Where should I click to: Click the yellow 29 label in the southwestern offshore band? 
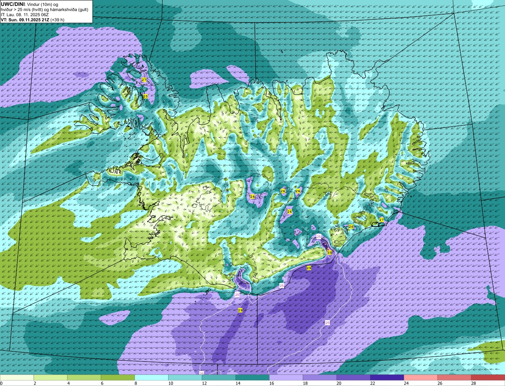[240, 310]
